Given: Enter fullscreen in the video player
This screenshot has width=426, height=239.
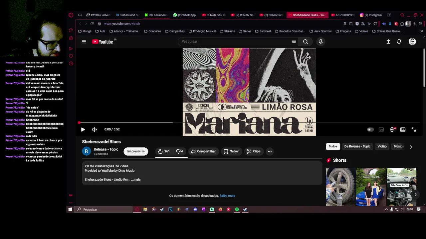Looking at the screenshot, I should click(413, 129).
